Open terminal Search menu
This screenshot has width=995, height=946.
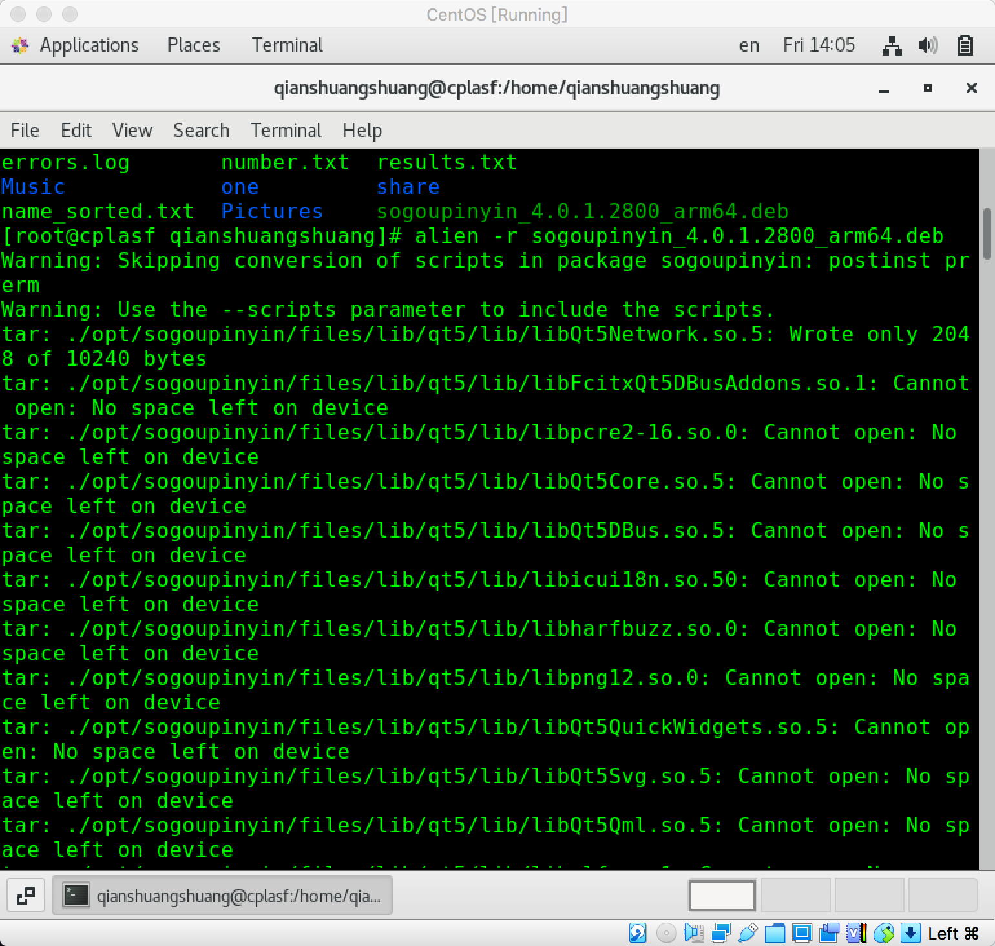pyautogui.click(x=201, y=131)
